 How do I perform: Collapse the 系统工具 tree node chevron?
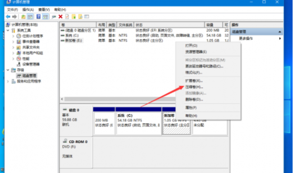(x=8, y=30)
